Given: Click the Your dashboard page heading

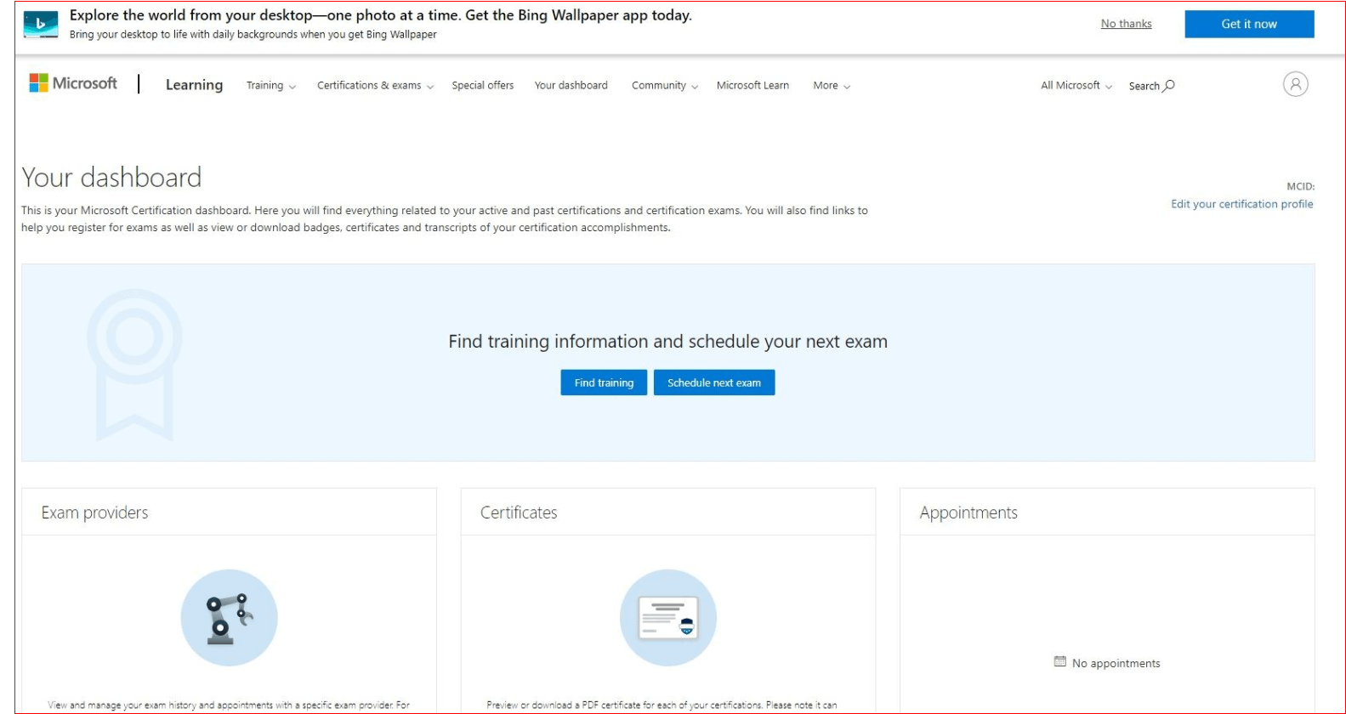Looking at the screenshot, I should 111,177.
